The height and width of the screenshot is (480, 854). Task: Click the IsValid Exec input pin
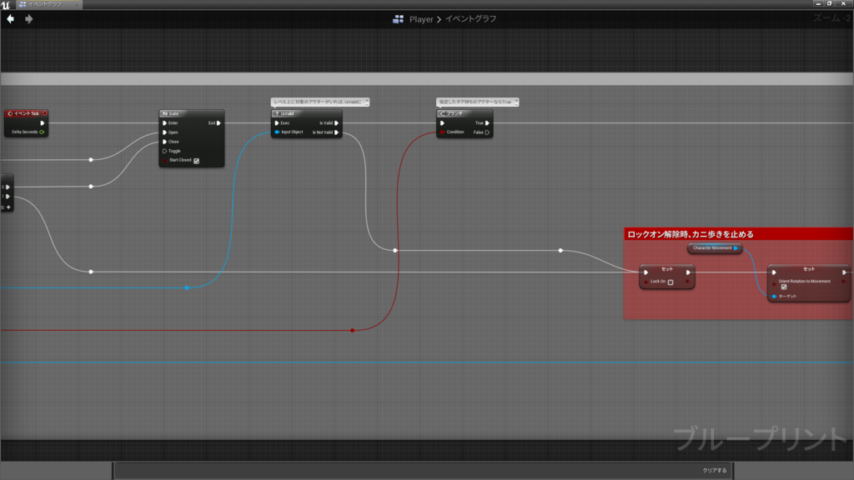(277, 123)
